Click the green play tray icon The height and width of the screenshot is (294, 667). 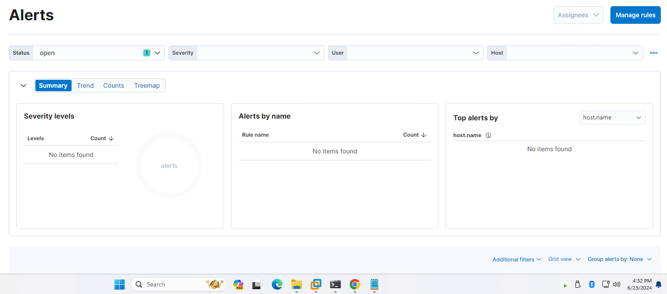[564, 285]
